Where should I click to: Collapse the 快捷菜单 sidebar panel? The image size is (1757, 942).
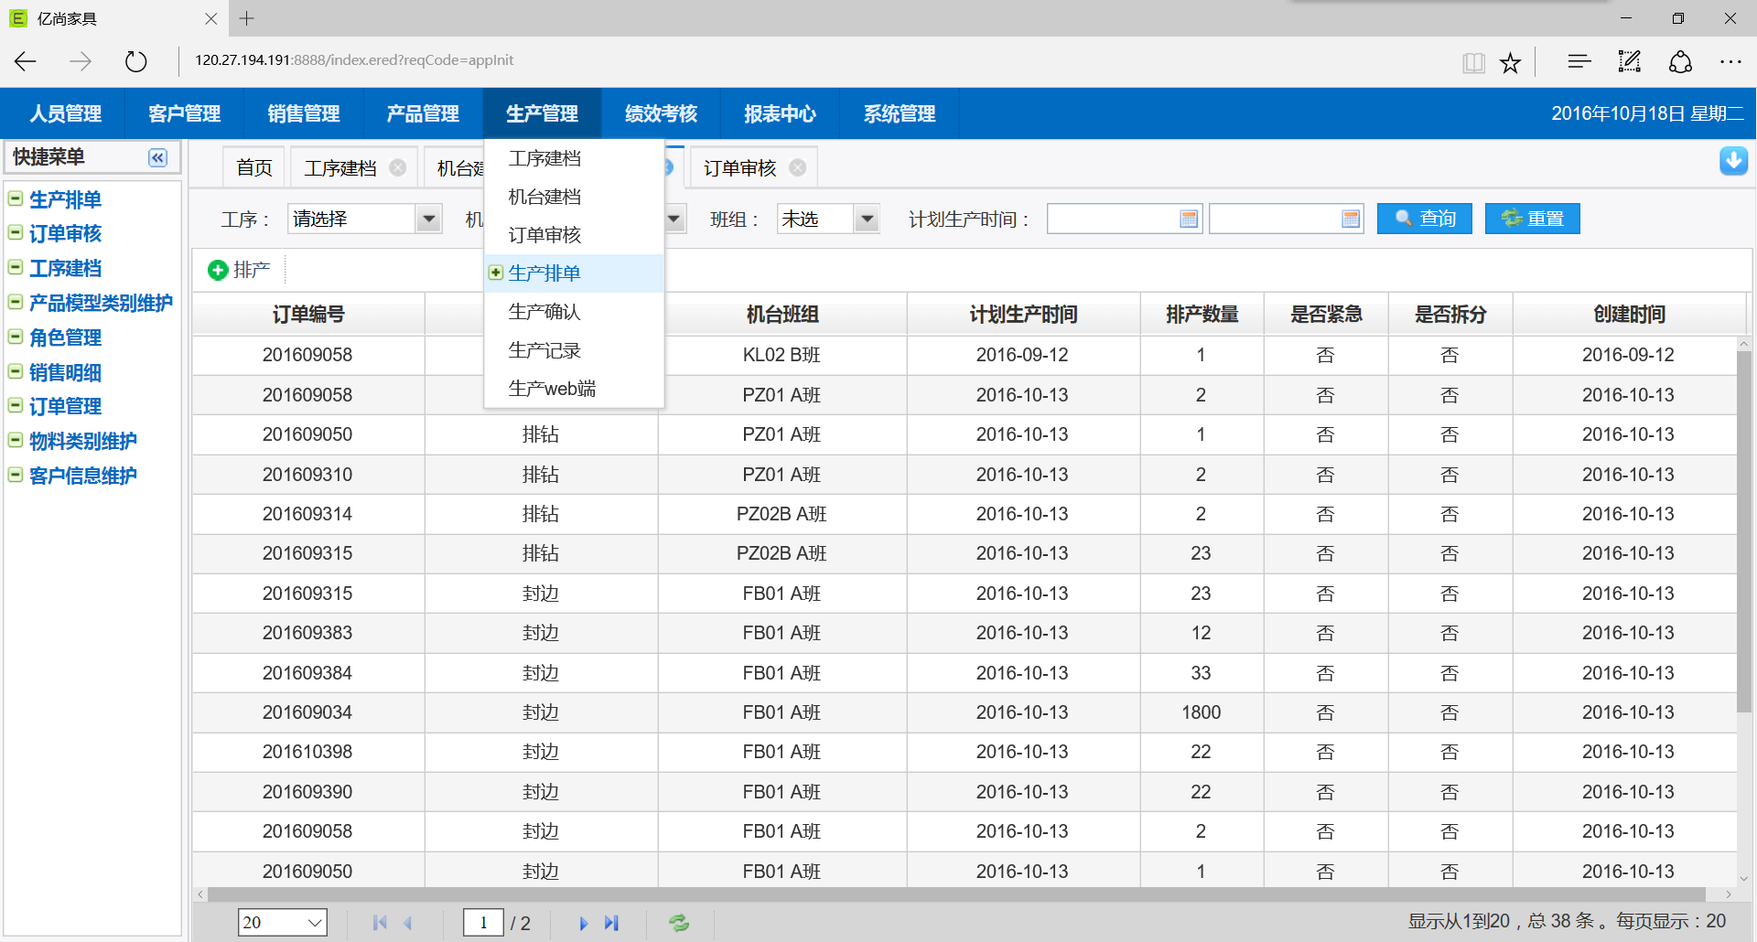click(157, 158)
